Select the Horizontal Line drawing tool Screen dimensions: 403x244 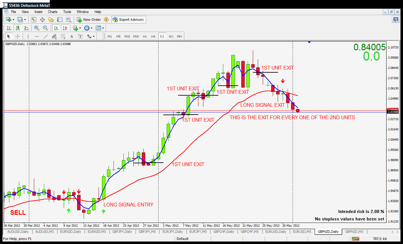[37, 36]
